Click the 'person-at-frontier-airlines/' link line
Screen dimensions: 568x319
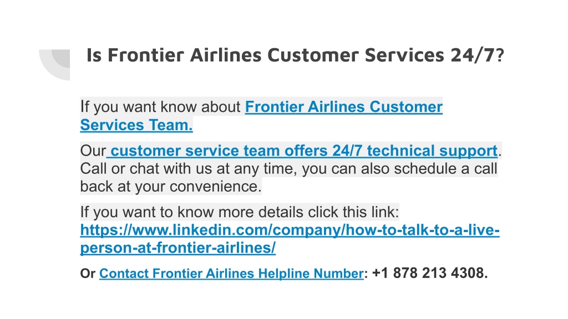click(x=178, y=248)
